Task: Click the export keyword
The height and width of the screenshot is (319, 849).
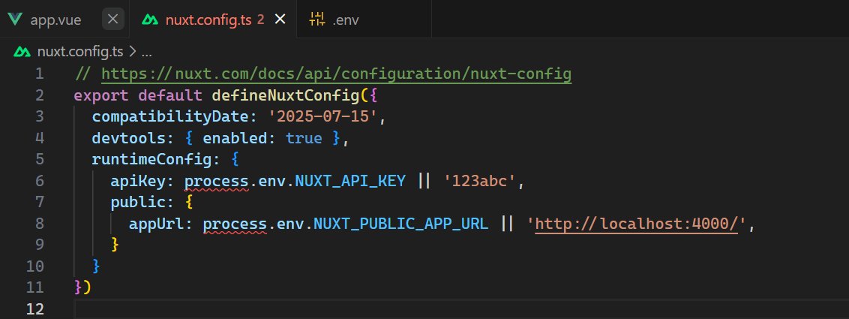Action: tap(101, 95)
